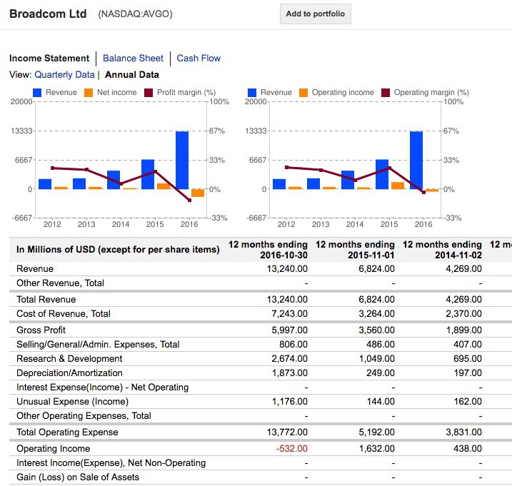The image size is (512, 486).
Task: Click the 3,264.00 cost of revenue value
Action: 377,314
